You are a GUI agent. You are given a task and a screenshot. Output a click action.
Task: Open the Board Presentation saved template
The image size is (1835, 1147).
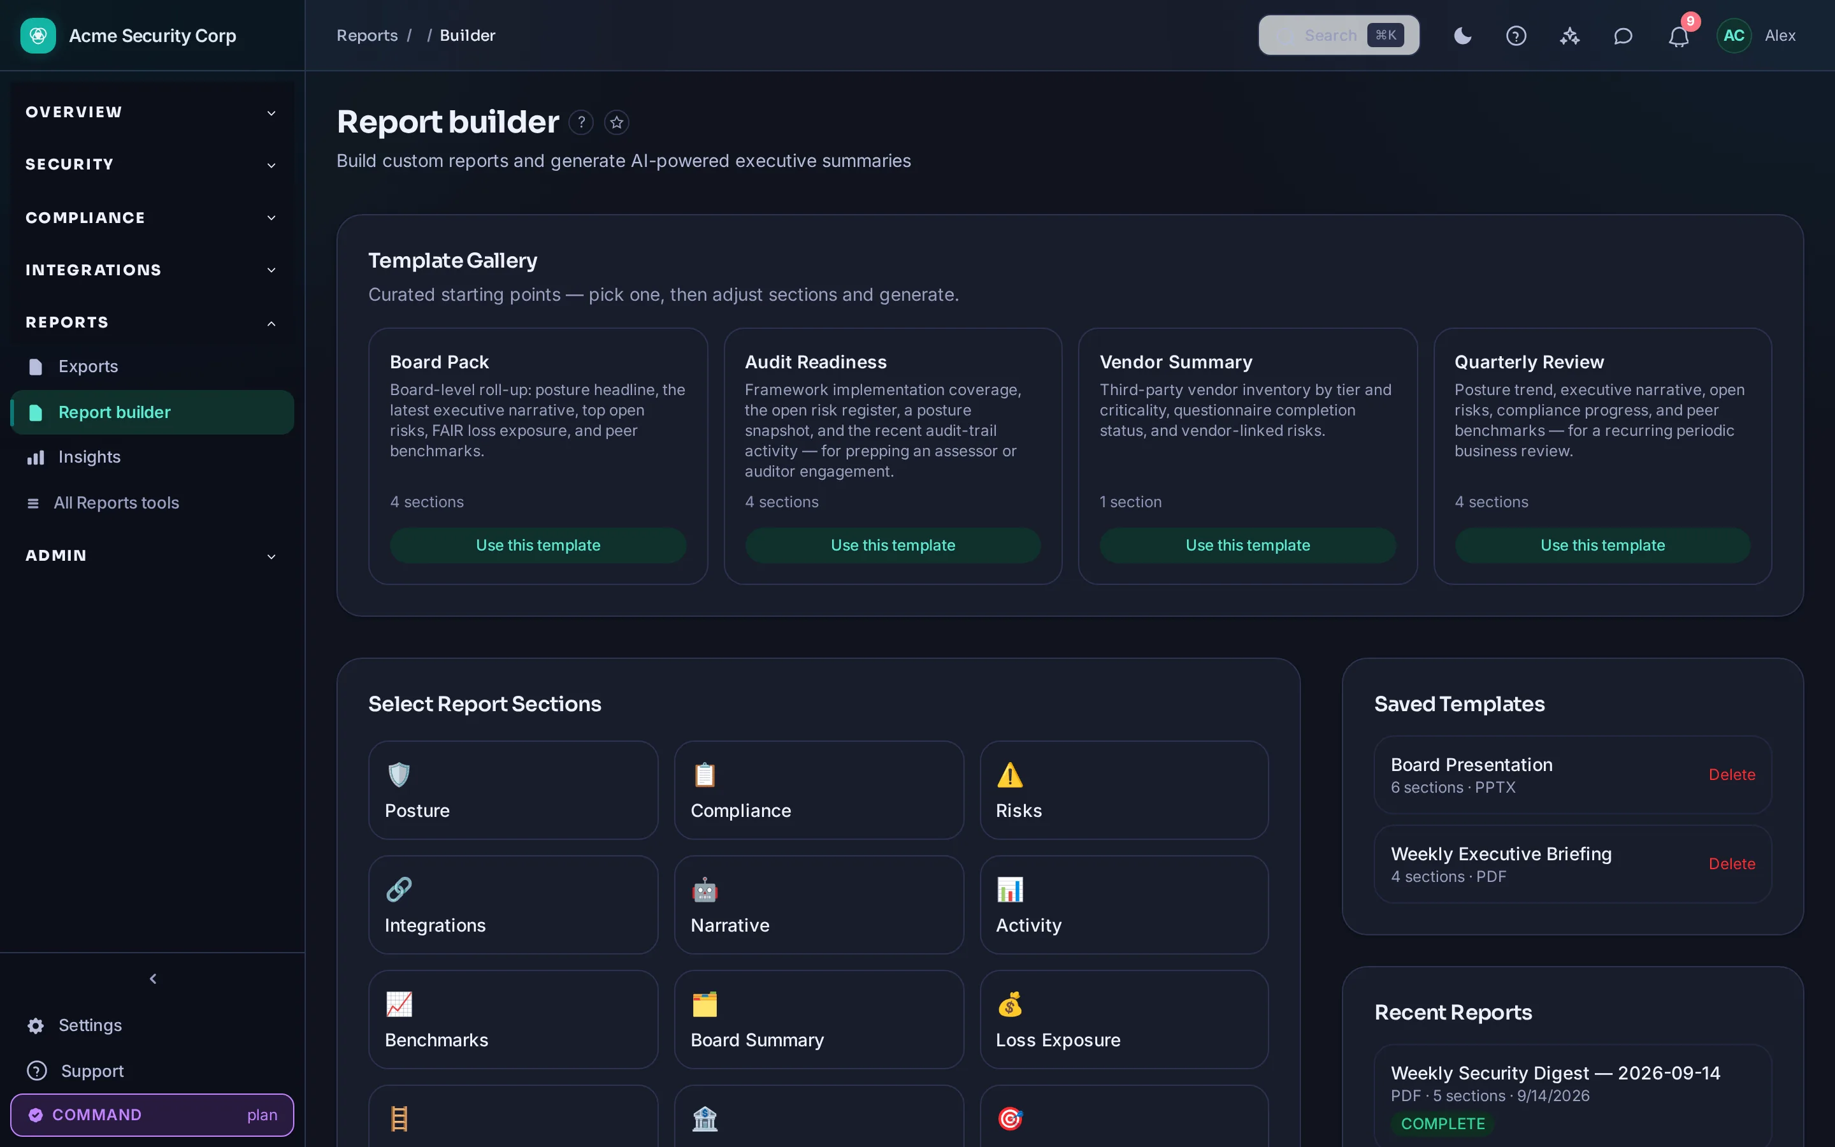(x=1572, y=774)
